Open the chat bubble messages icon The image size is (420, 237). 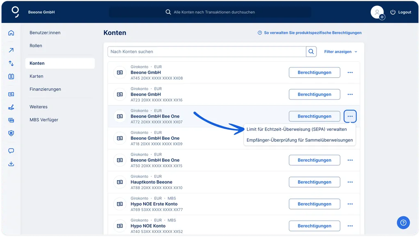pyautogui.click(x=11, y=151)
